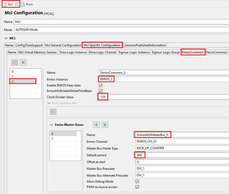This screenshot has height=194, width=229.
Task: Open the Master Bus Prescaler dropdown
Action: pyautogui.click(x=182, y=169)
